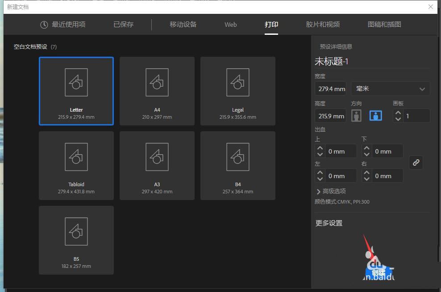Screen dimensions: 441x292
Task: Switch to the Web tab
Action: click(231, 25)
